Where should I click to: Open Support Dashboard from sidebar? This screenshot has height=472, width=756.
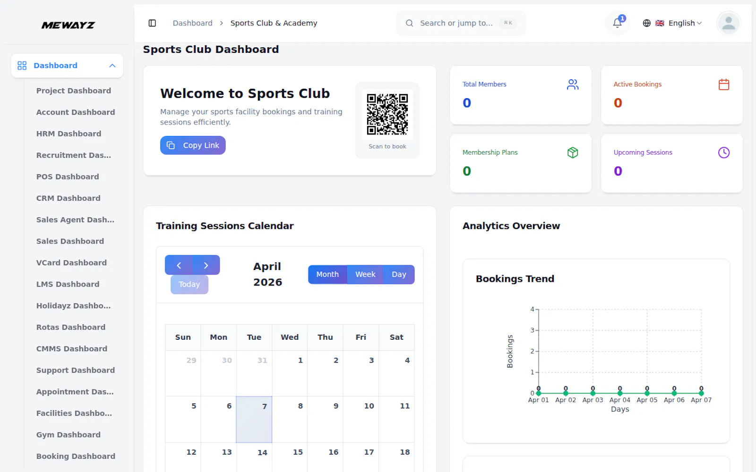tap(76, 371)
